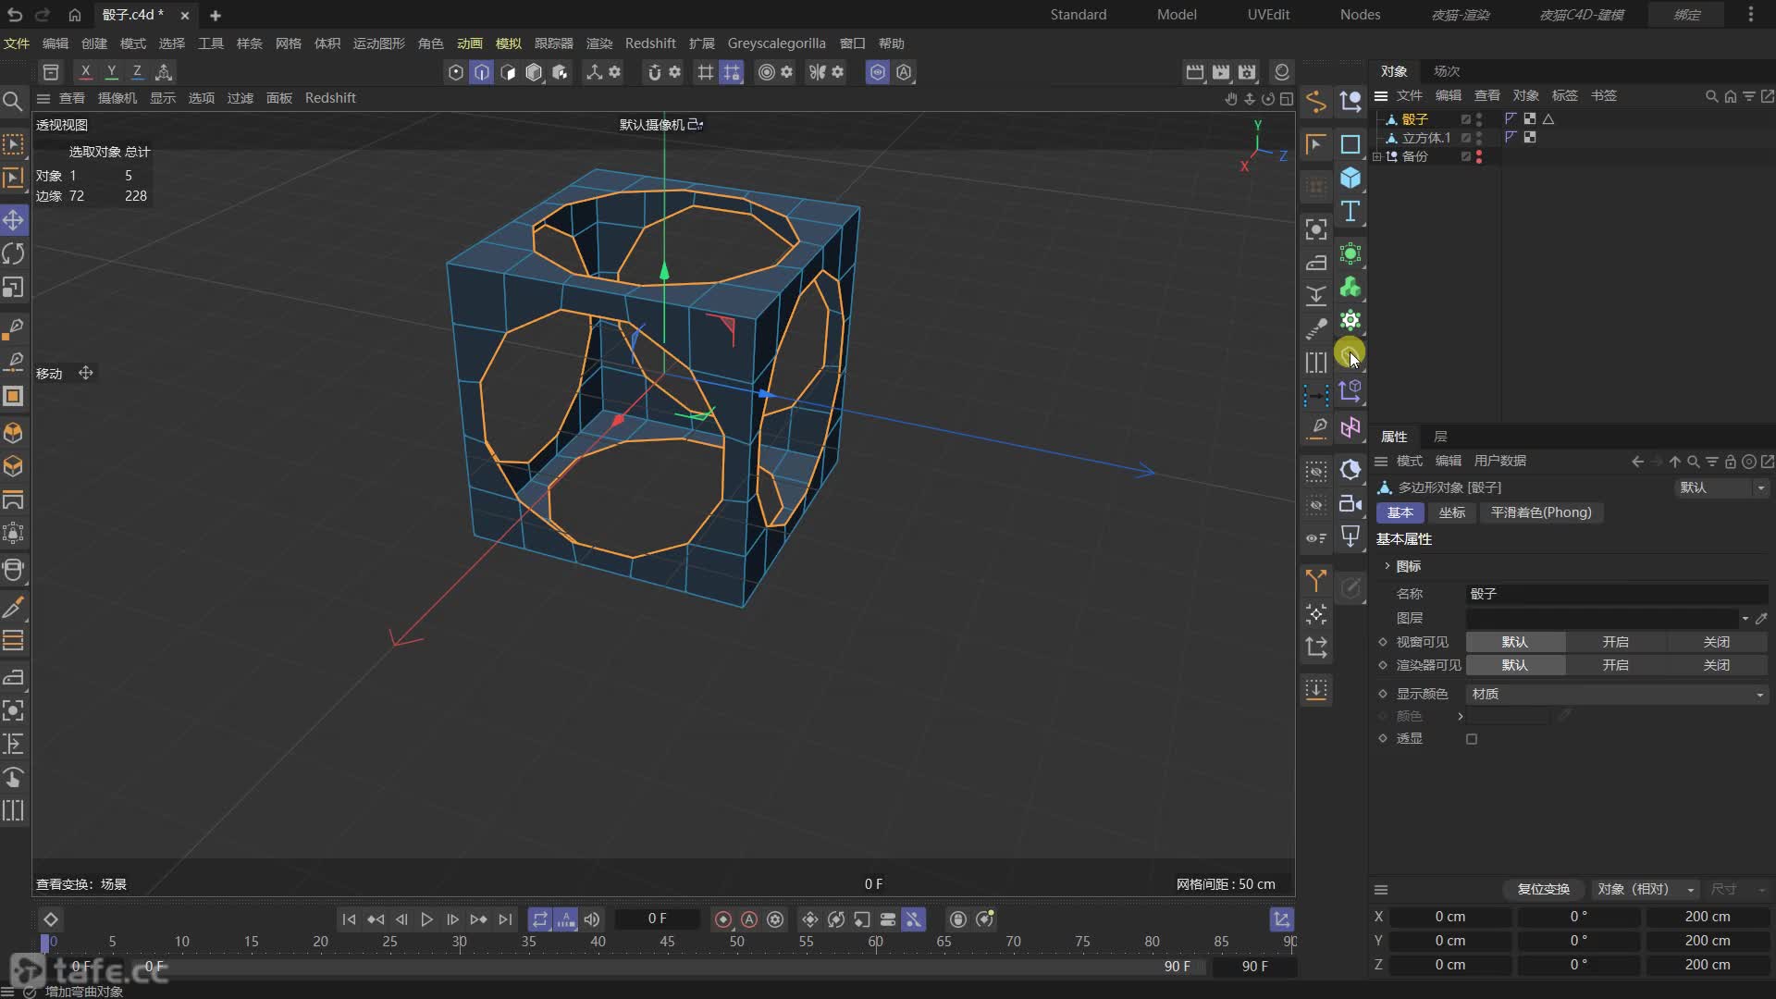1776x999 pixels.
Task: Go to end of animation
Action: pos(505,919)
